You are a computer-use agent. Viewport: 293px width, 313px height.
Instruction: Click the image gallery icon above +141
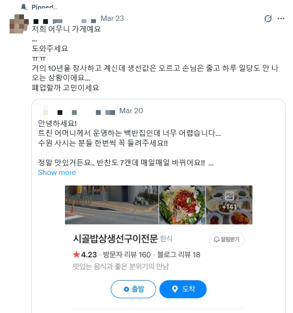coord(229,196)
